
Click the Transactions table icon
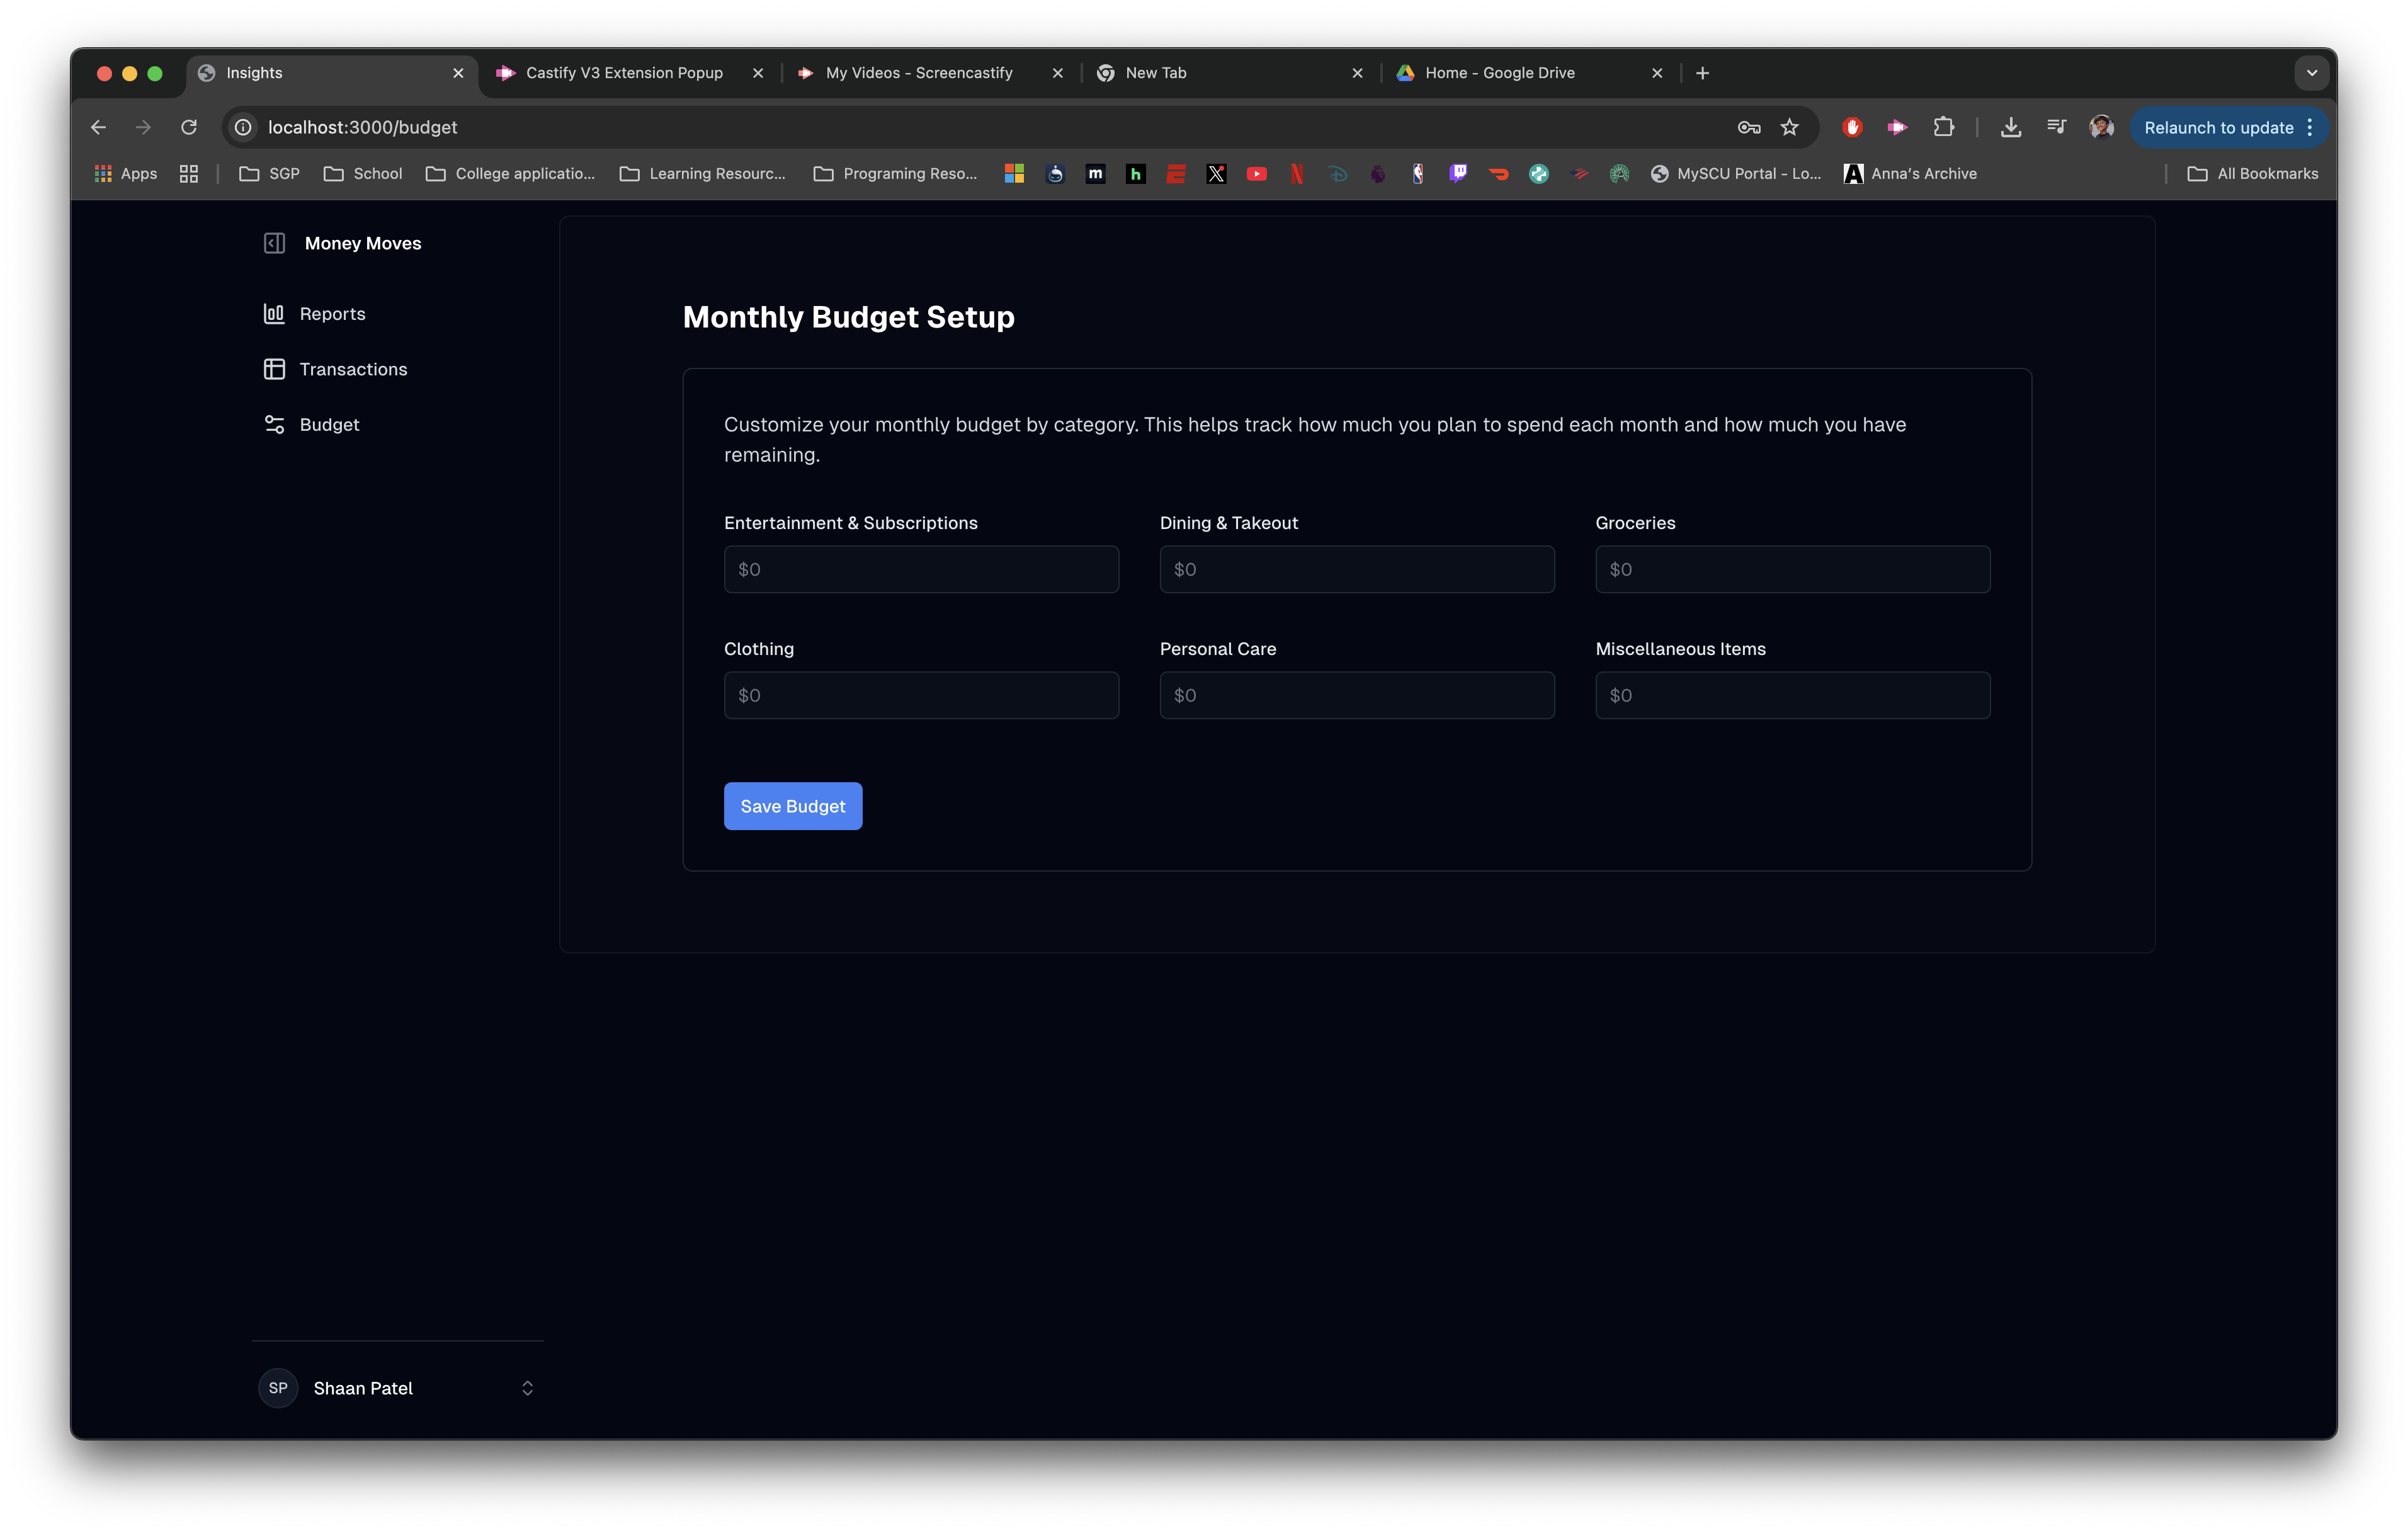pos(274,369)
